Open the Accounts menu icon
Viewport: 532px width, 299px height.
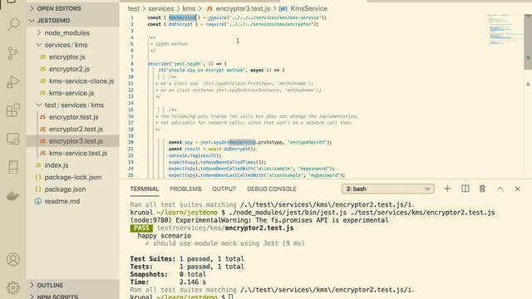(13, 259)
